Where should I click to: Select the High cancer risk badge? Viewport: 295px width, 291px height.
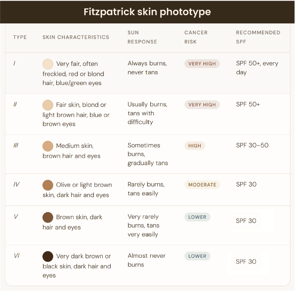(x=195, y=146)
